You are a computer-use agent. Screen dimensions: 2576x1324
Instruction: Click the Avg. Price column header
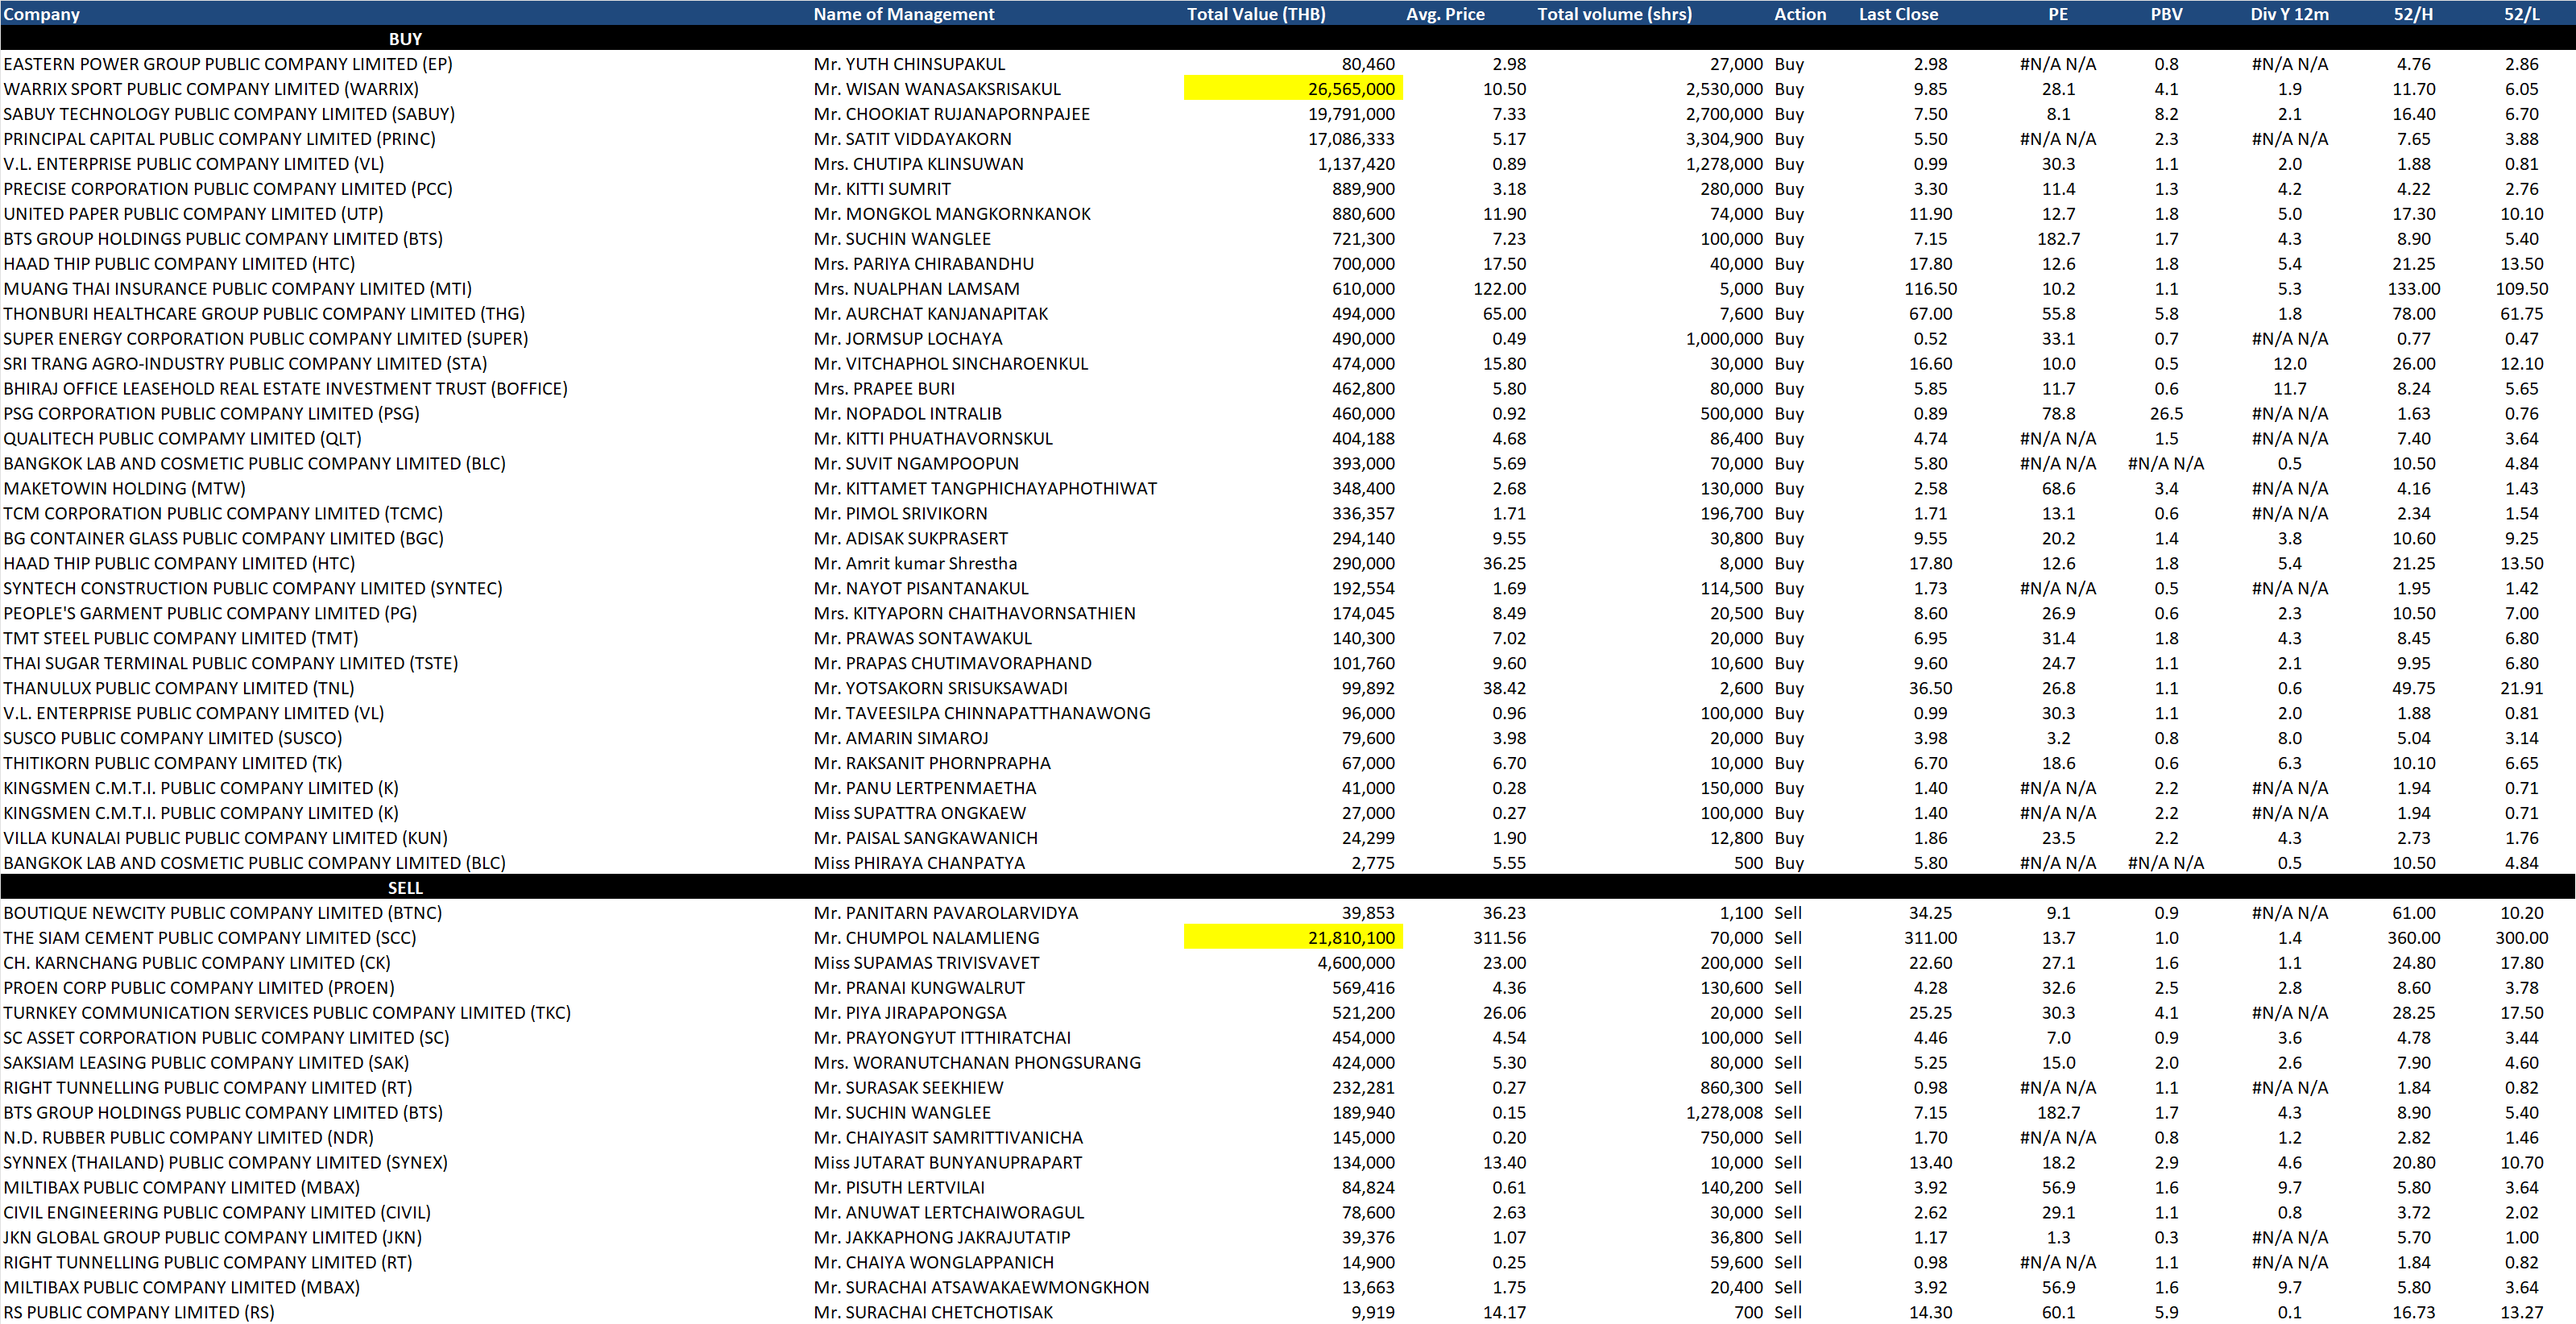pos(1444,14)
